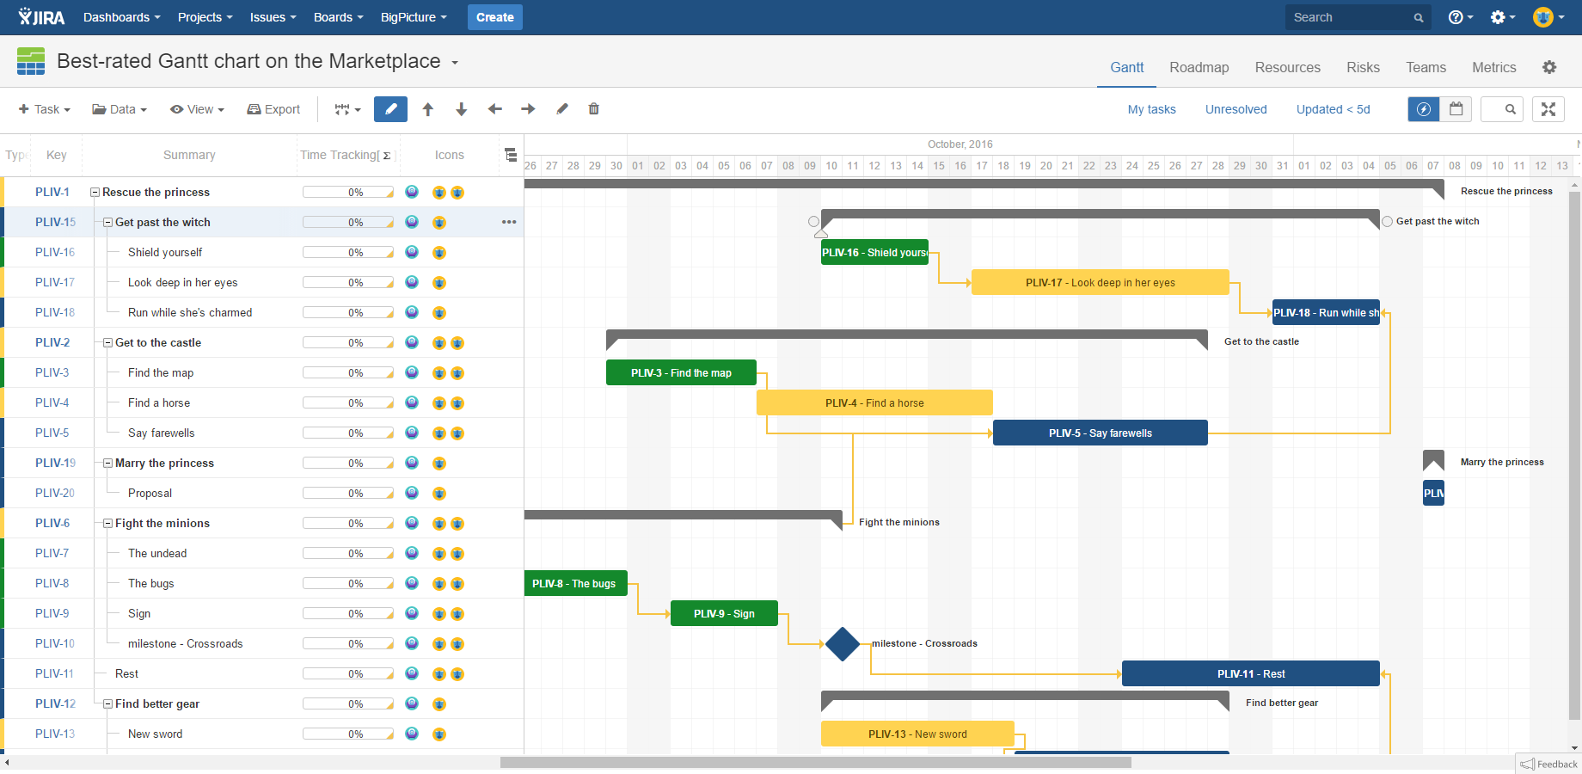Click the Feedback button
The image size is (1582, 774).
[1548, 764]
